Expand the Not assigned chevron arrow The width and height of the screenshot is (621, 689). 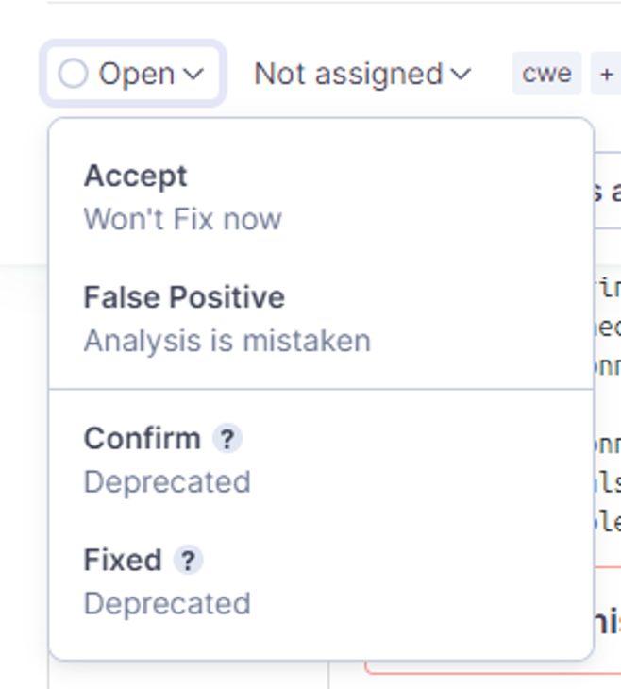[462, 74]
